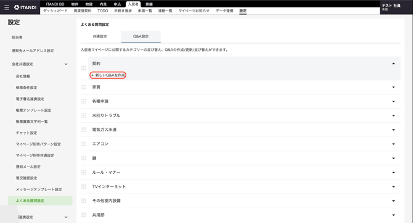Select よくある質問設定 in sidebar

click(40, 201)
